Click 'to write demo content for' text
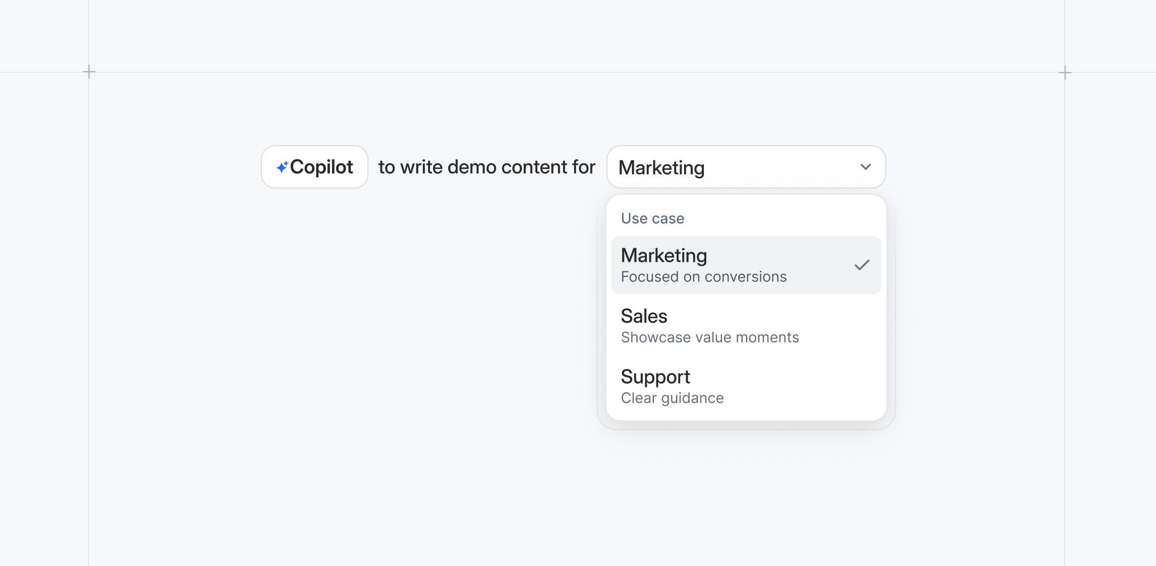 (x=487, y=167)
